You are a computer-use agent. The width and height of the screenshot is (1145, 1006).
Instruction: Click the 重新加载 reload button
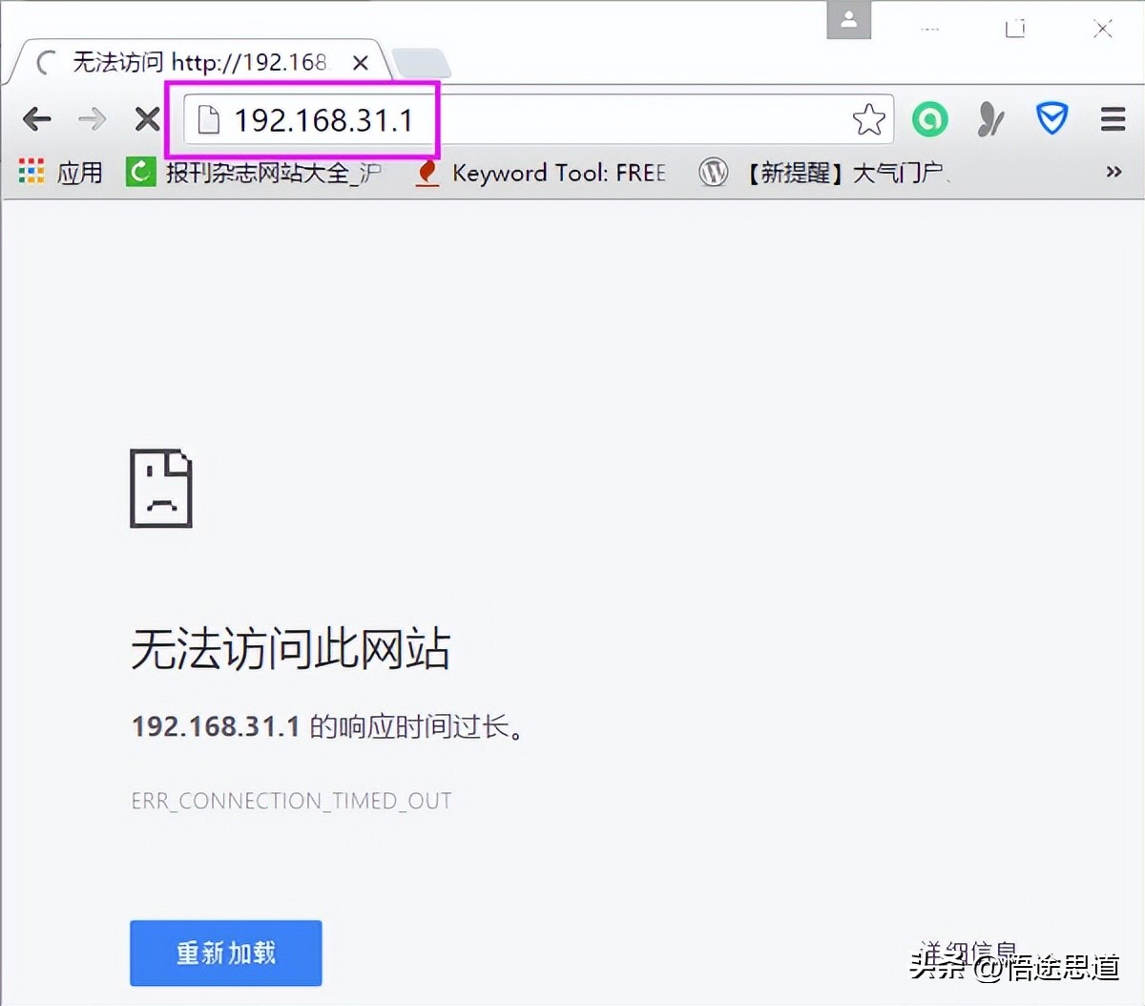pyautogui.click(x=225, y=953)
